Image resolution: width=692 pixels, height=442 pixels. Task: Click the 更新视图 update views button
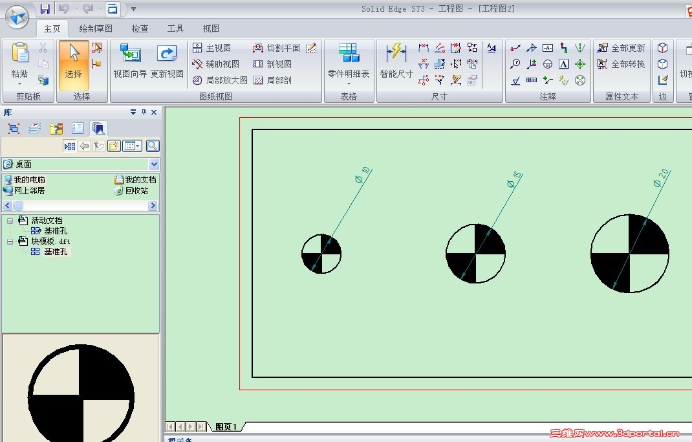coord(167,61)
